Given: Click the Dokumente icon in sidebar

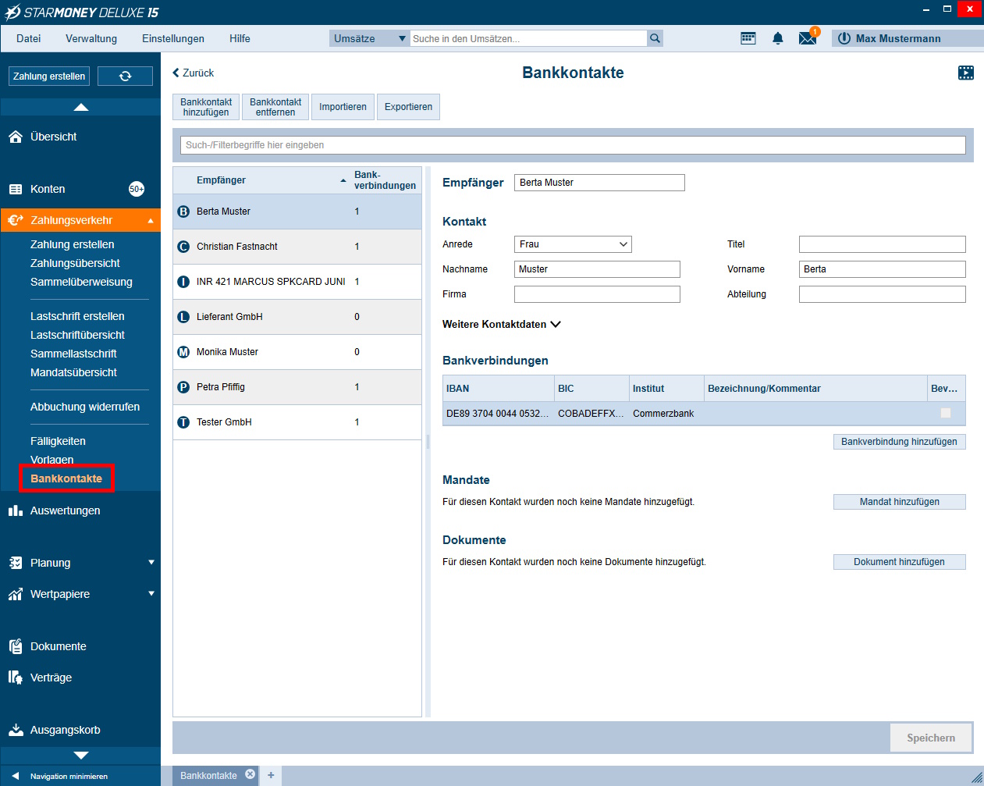Looking at the screenshot, I should click(16, 646).
